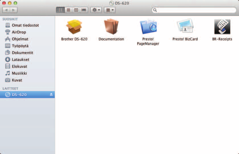Screen dimensions: 239x154
Task: Switch to list view
Action: [68, 10]
